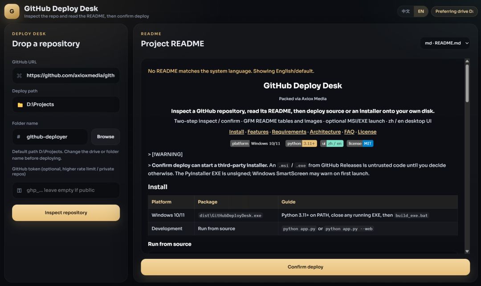Screen dimensions: 481x286
Task: Open the License link in README
Action: pos(367,132)
